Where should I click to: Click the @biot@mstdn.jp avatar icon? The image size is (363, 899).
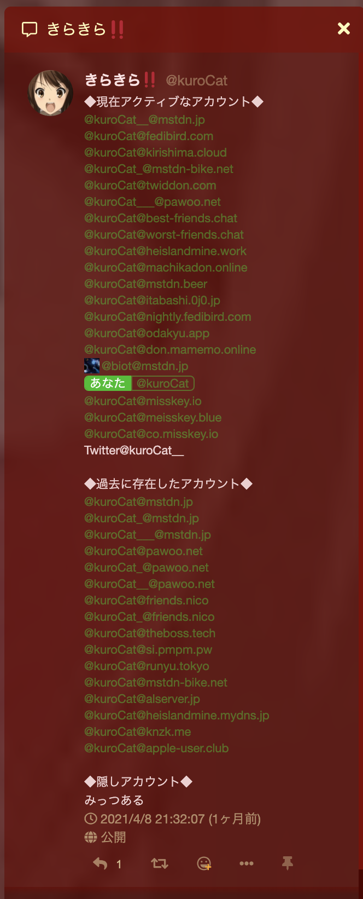(x=91, y=366)
